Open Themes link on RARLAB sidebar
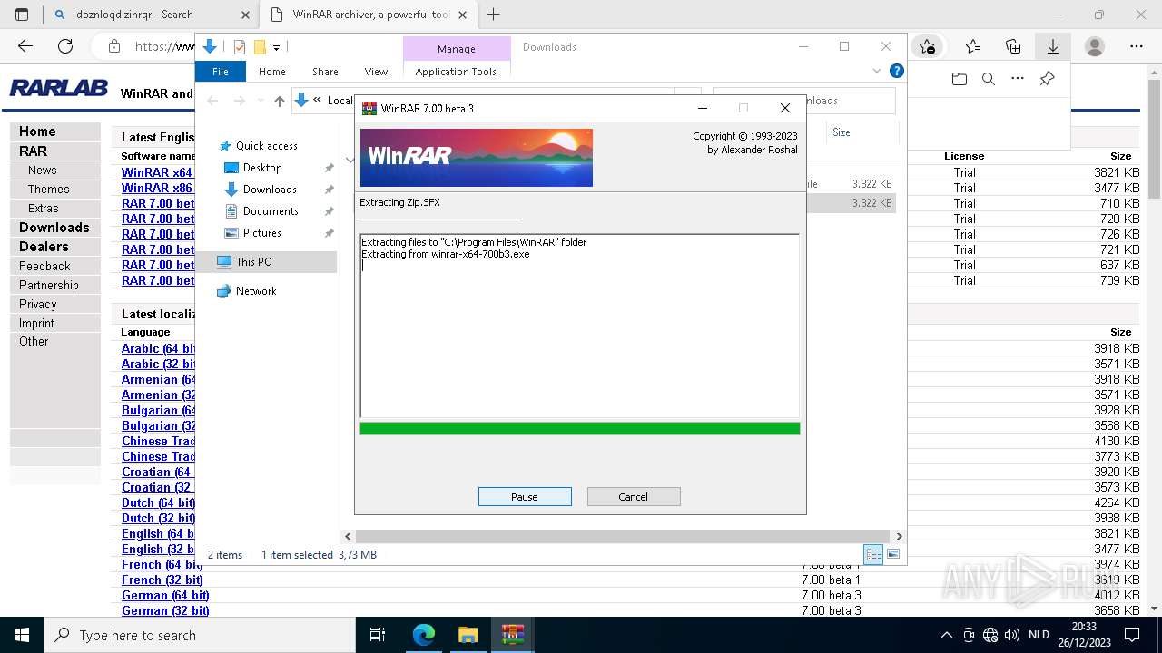The height and width of the screenshot is (653, 1162). point(48,190)
